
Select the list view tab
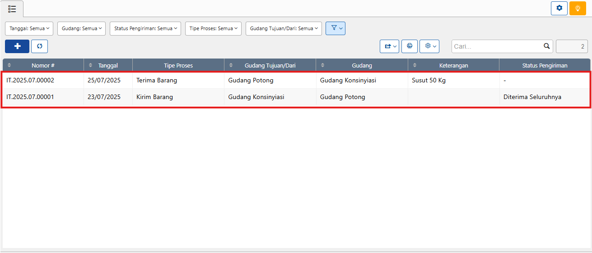pyautogui.click(x=12, y=9)
